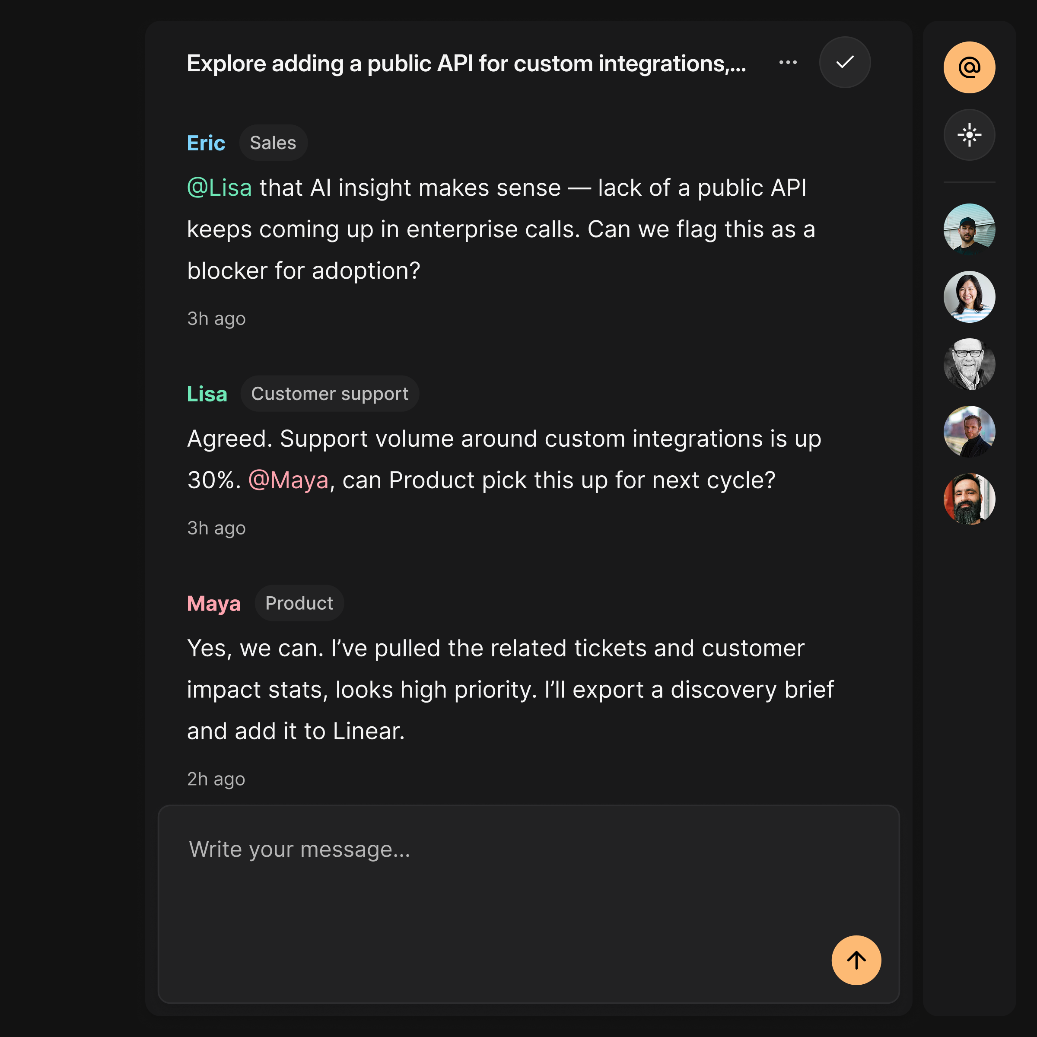Image resolution: width=1037 pixels, height=1037 pixels.
Task: Open the three-dot more options menu
Action: click(787, 62)
